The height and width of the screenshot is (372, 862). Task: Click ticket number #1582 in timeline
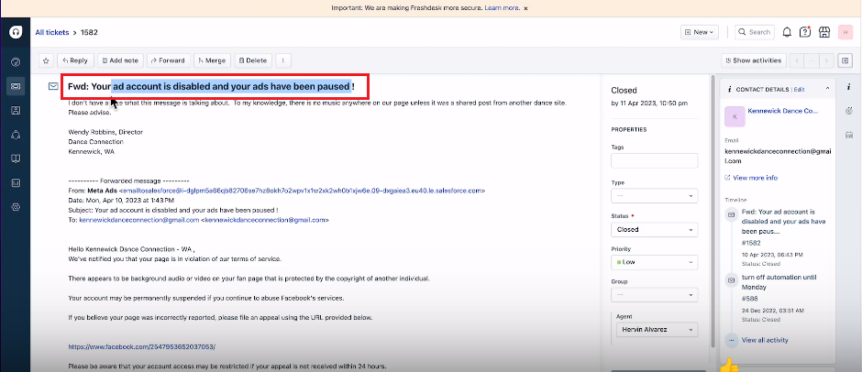click(x=752, y=243)
